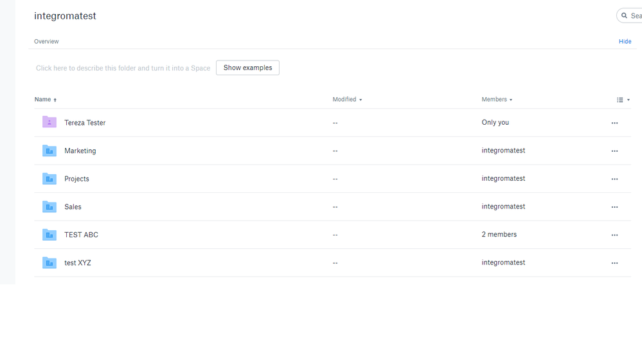This screenshot has height=346, width=642.
Task: Click the Show examples button
Action: click(247, 68)
